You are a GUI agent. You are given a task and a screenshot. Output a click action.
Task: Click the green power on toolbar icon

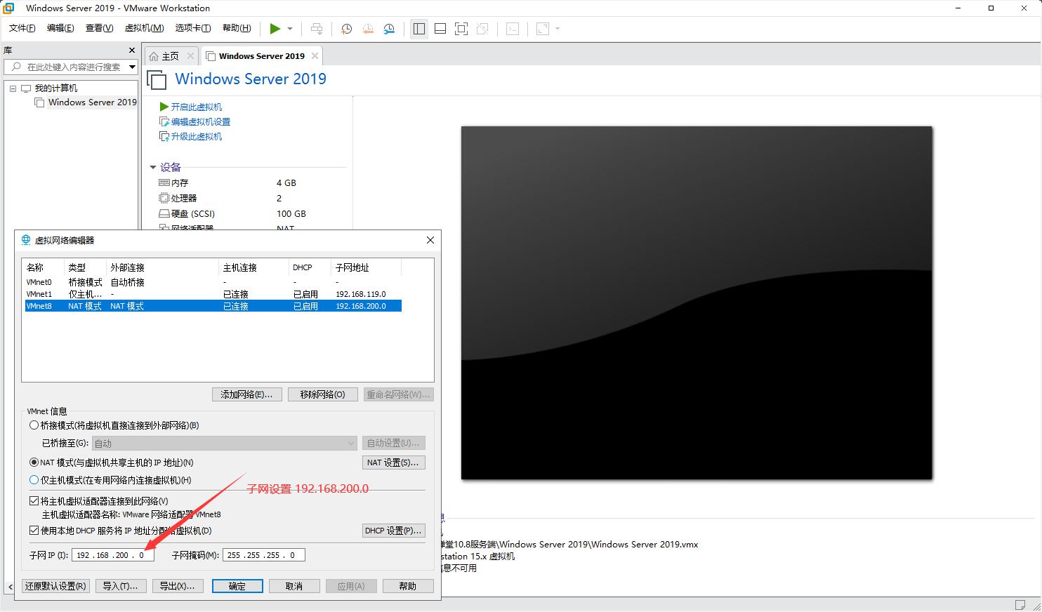pyautogui.click(x=275, y=29)
